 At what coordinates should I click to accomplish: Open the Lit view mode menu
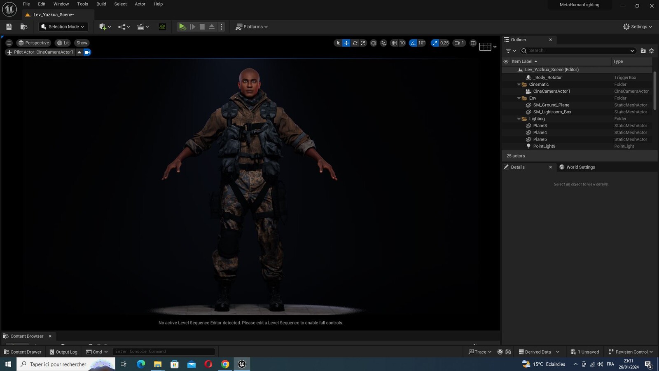click(63, 43)
